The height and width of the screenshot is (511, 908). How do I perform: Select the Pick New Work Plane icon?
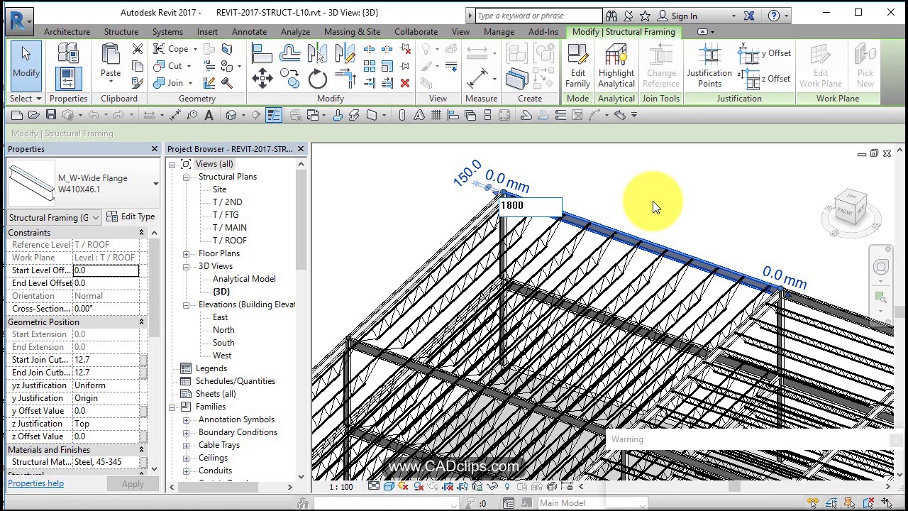[x=865, y=64]
